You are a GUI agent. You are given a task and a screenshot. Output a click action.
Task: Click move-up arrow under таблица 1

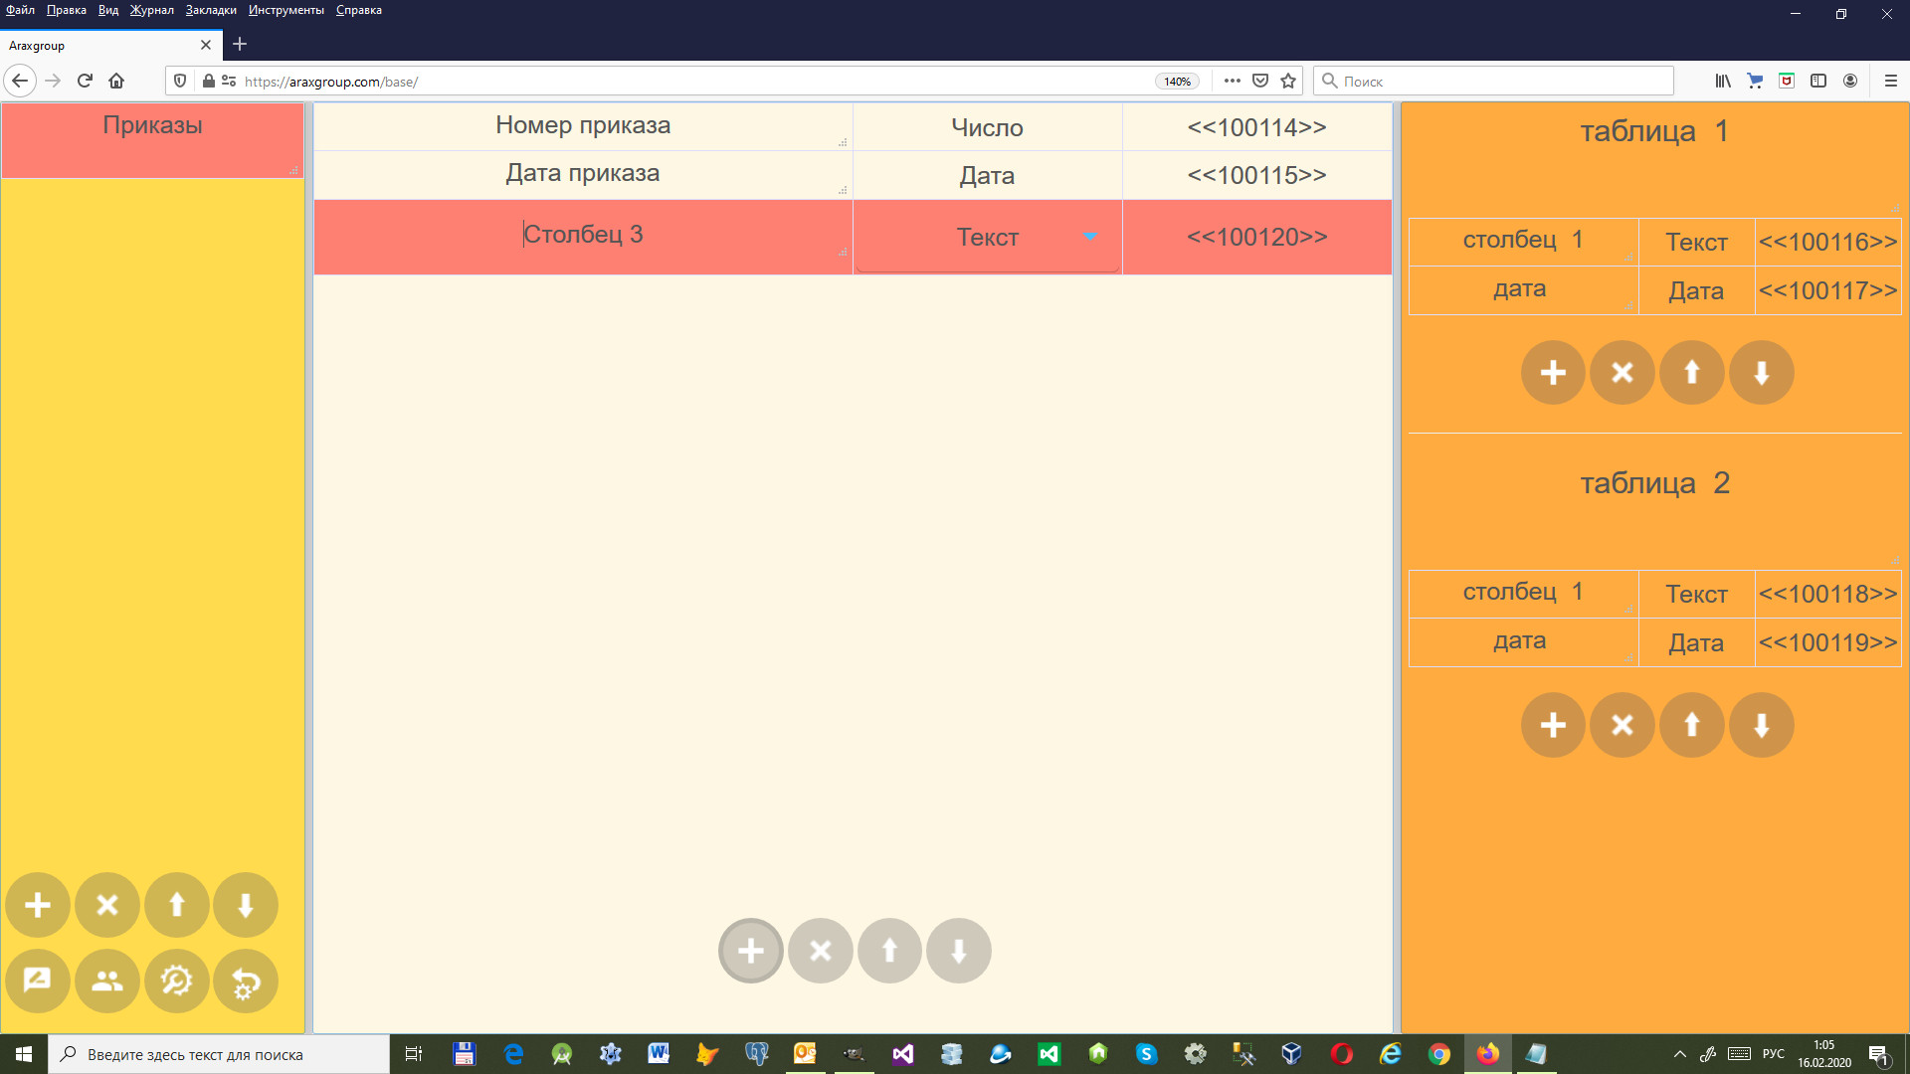(1691, 373)
